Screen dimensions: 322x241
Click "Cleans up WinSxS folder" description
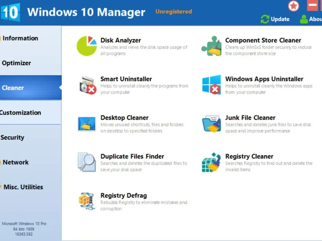coord(268,51)
